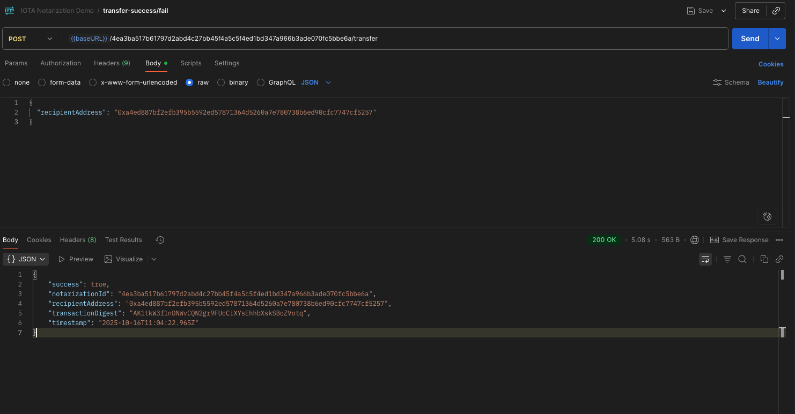This screenshot has width=795, height=414.
Task: Open the Send button arrow dropdown
Action: point(777,39)
